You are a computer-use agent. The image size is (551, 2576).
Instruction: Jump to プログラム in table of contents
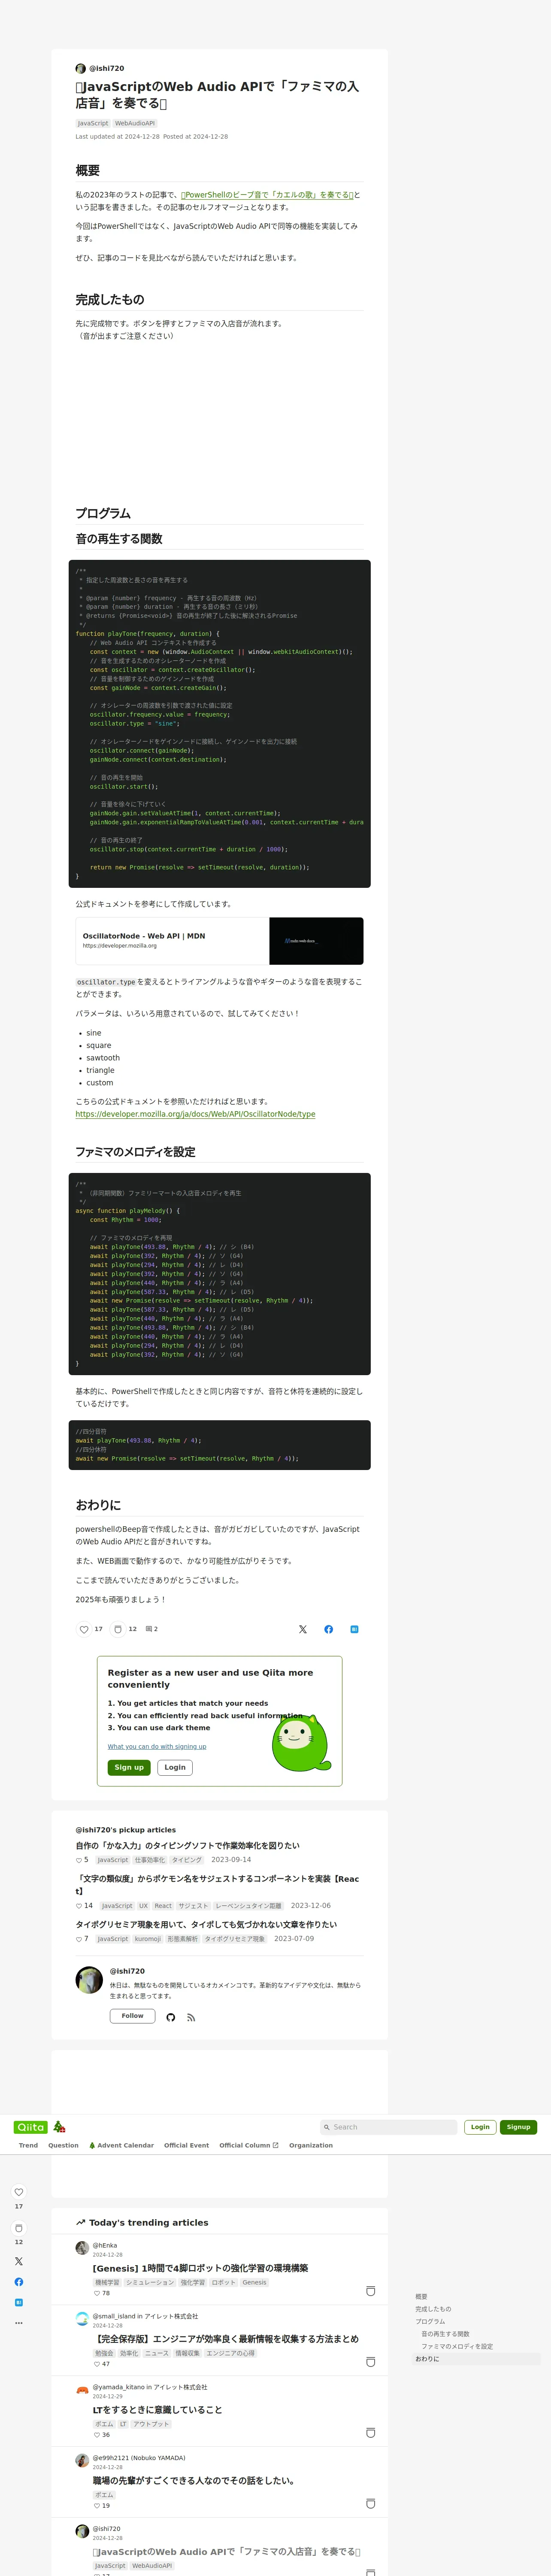coord(430,2321)
